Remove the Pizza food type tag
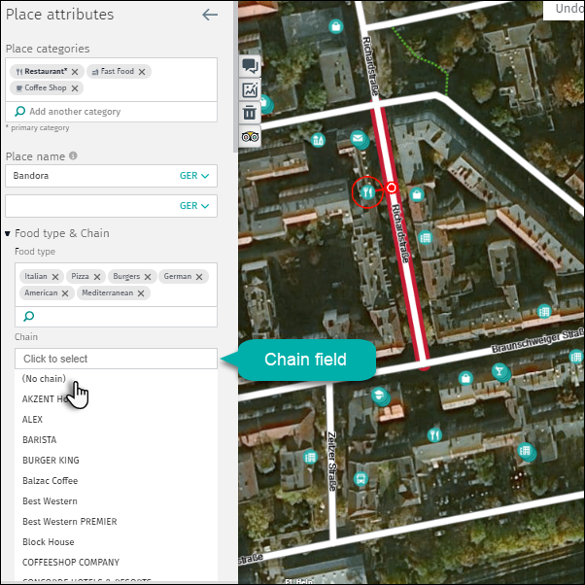Viewport: 585px width, 585px height. (x=97, y=277)
